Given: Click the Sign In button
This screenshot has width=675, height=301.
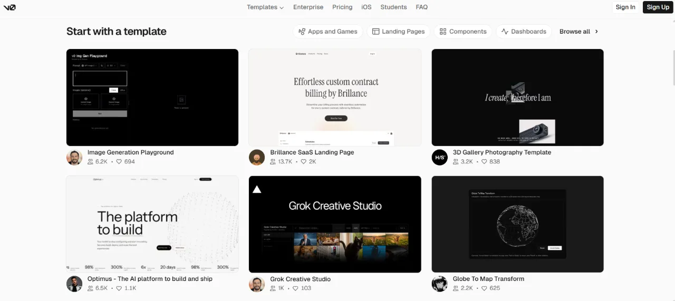Looking at the screenshot, I should [x=625, y=7].
